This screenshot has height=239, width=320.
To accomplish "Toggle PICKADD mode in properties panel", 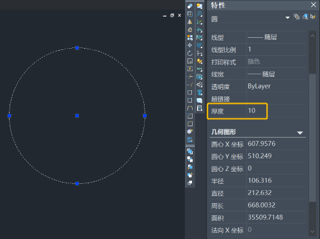I will pyautogui.click(x=297, y=17).
